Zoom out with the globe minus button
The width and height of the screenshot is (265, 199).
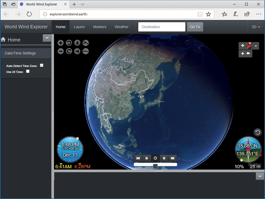pos(61,51)
